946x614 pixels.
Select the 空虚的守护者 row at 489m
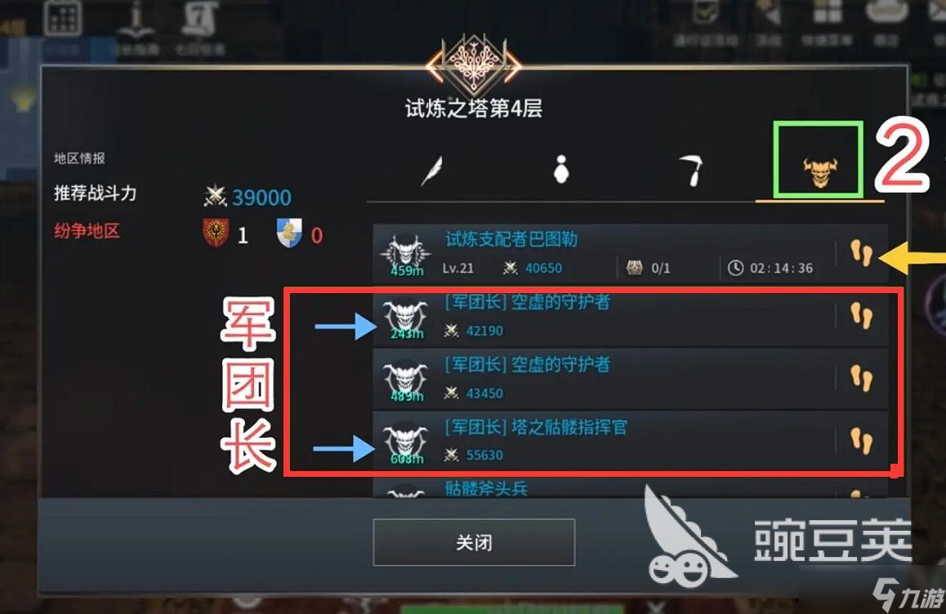pyautogui.click(x=630, y=379)
